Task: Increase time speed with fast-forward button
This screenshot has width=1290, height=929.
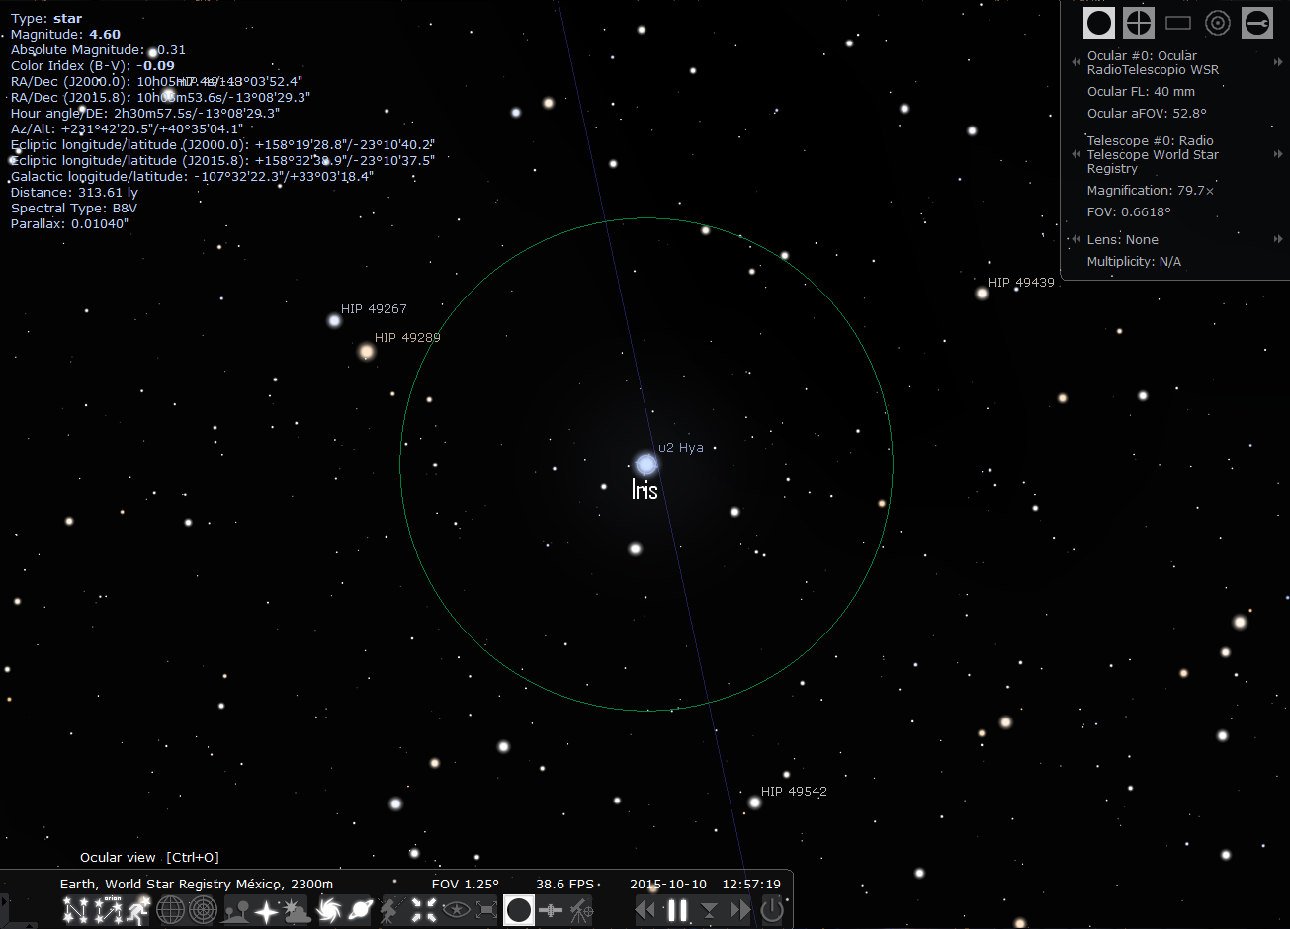Action: click(740, 910)
